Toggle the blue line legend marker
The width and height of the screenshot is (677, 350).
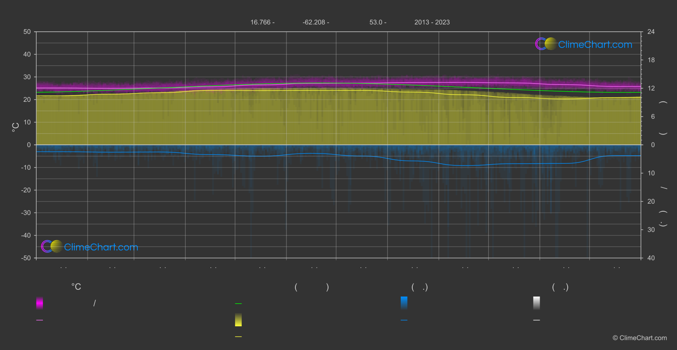(404, 320)
